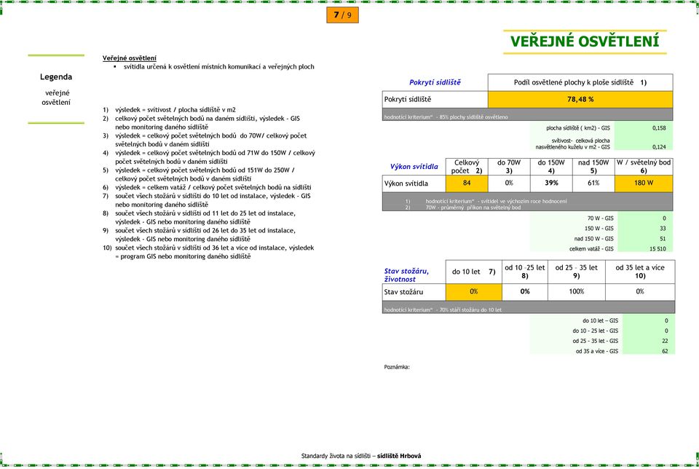Click the '33' value for 150 W - GIS

click(663, 228)
